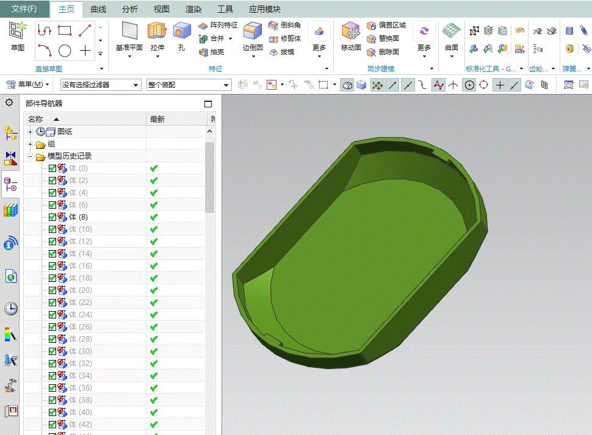The image size is (592, 435).
Task: Click the 倒斜角 chamfer tool
Action: pos(284,25)
